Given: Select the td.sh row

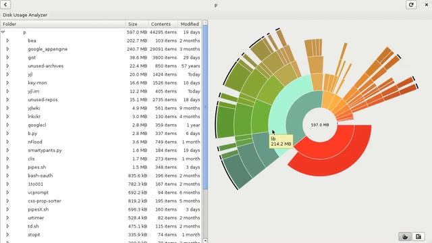Looking at the screenshot, I should [101, 226].
